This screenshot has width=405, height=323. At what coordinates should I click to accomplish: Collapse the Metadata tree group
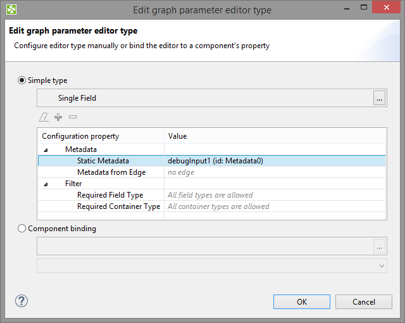point(46,149)
